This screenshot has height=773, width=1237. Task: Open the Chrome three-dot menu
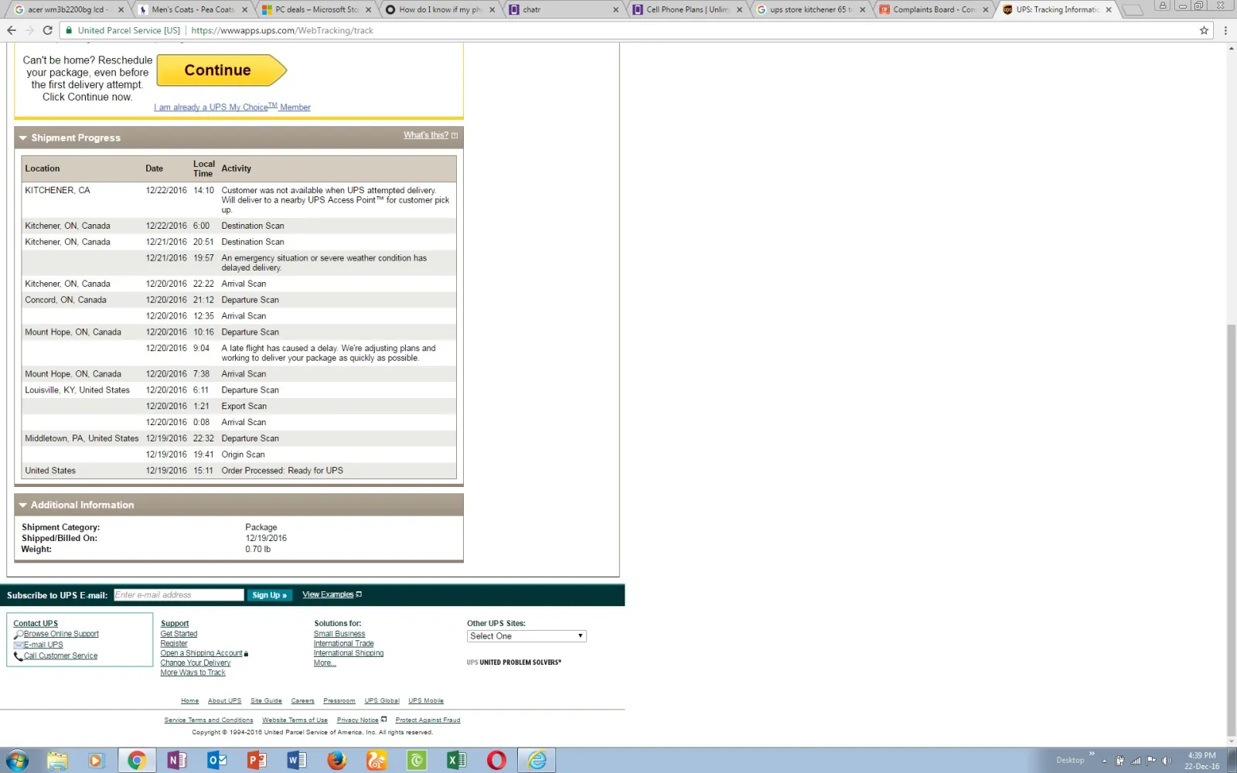pos(1225,30)
